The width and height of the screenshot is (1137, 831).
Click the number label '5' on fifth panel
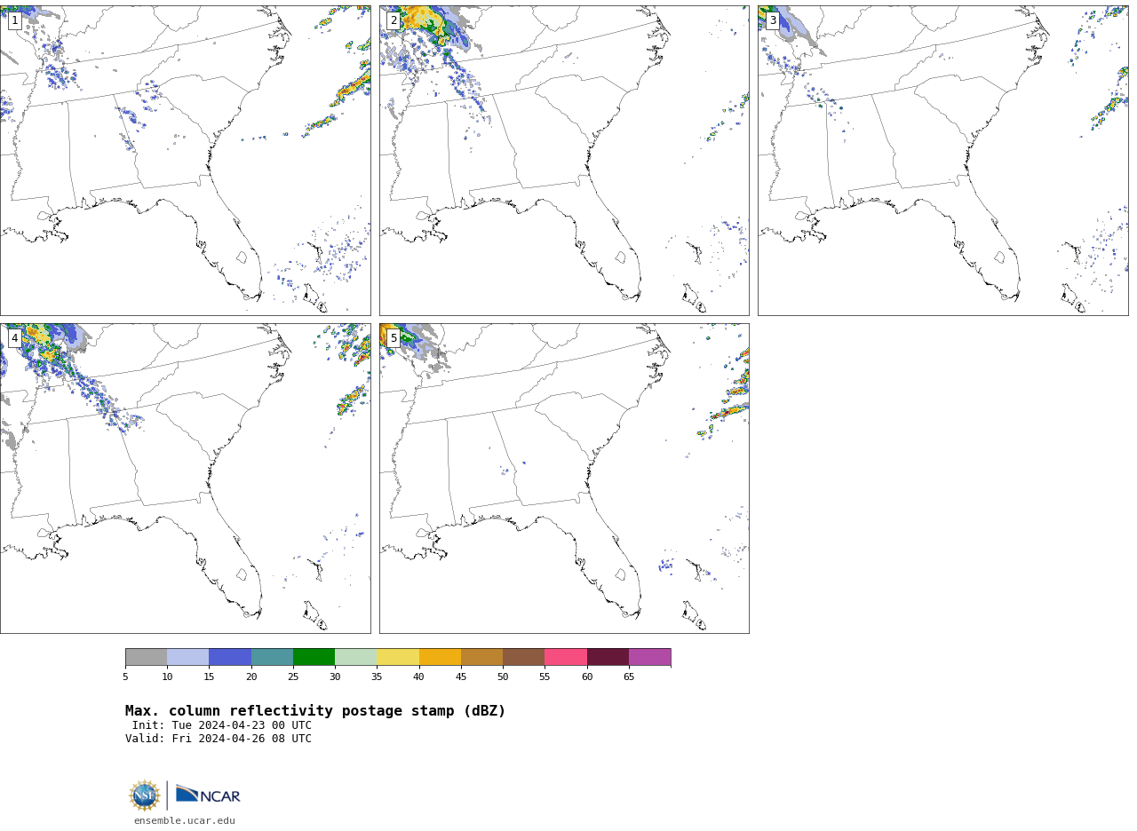(x=394, y=338)
